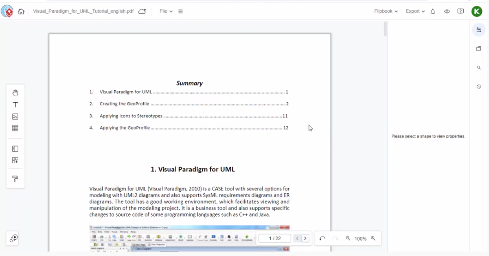Click the zoom in magnifier
Viewport: 489px width, 256px height.
373,238
